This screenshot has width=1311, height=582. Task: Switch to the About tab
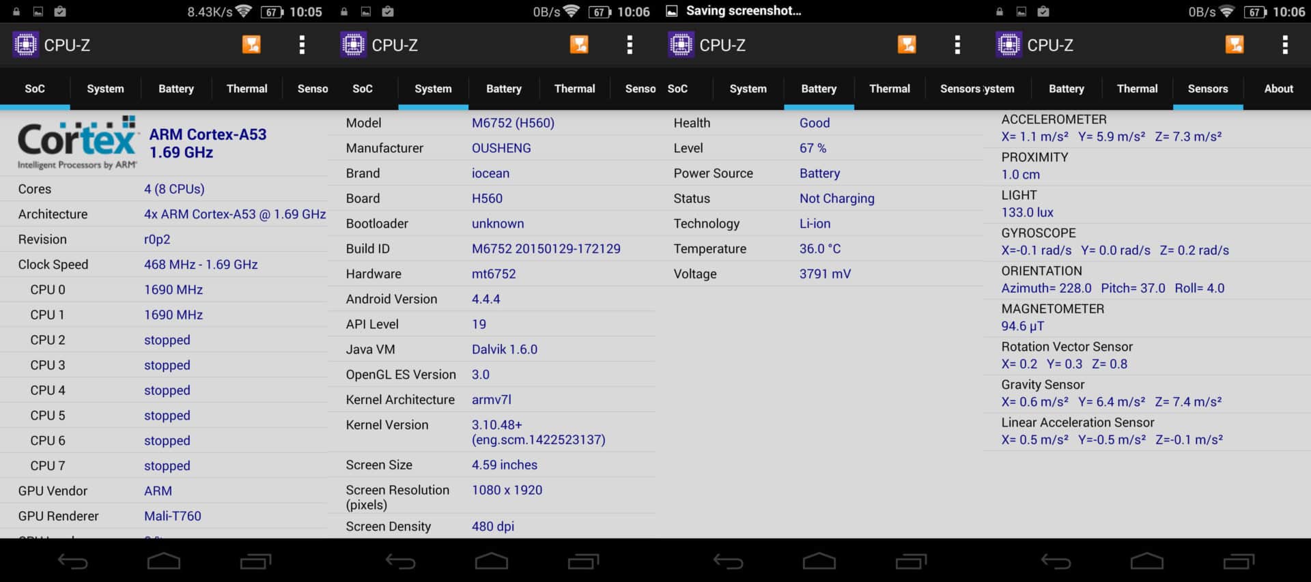click(1278, 89)
